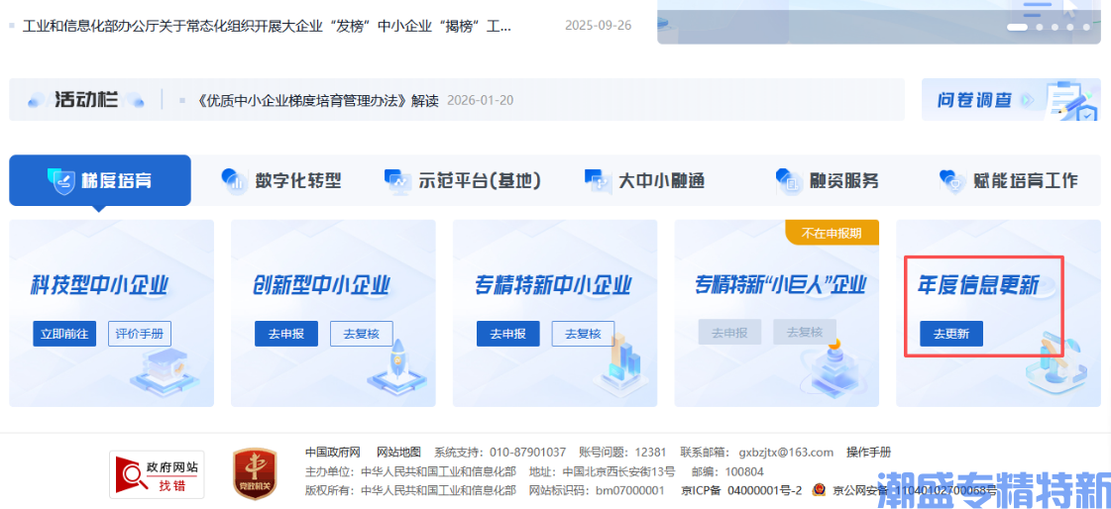
Task: Open the 示范平台(基地) tab
Action: pos(463,180)
